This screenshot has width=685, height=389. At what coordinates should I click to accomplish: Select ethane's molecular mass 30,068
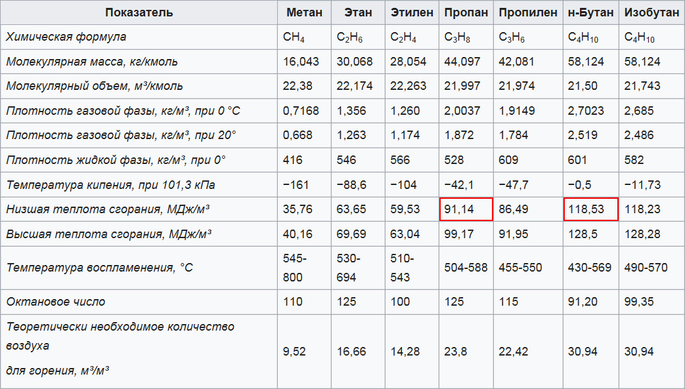[x=355, y=62]
